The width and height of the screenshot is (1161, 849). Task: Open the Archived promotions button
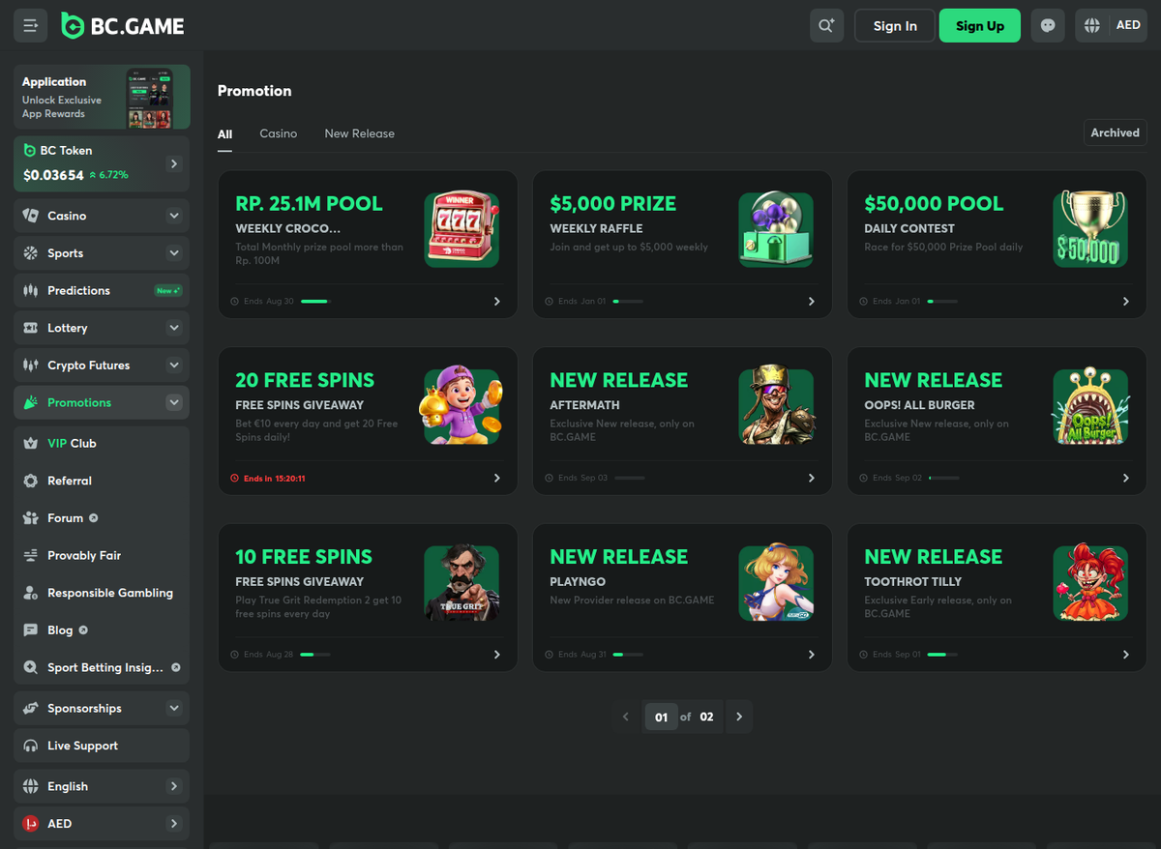tap(1115, 132)
